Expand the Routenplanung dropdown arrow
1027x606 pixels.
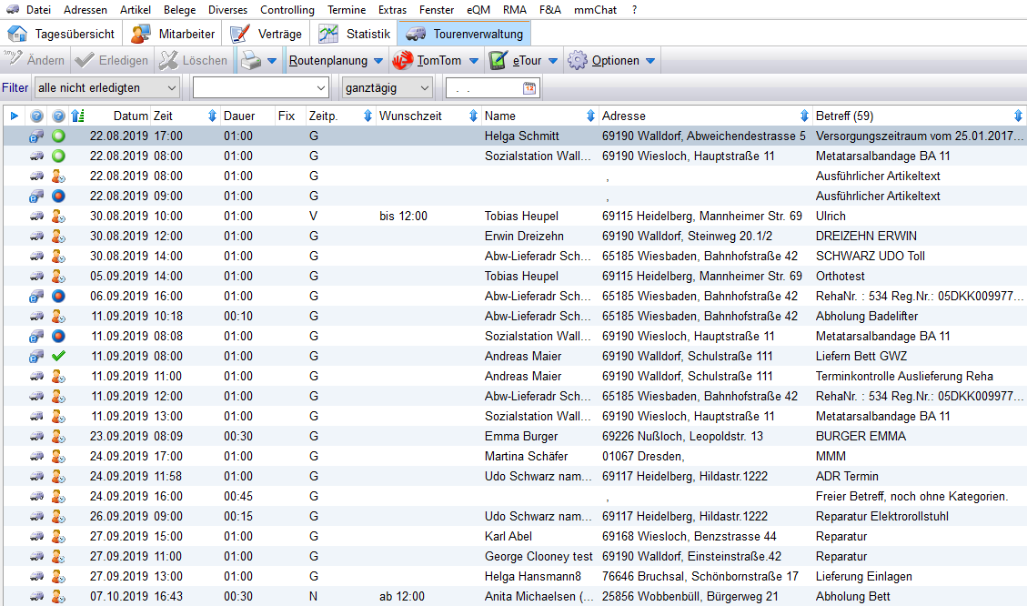point(378,61)
